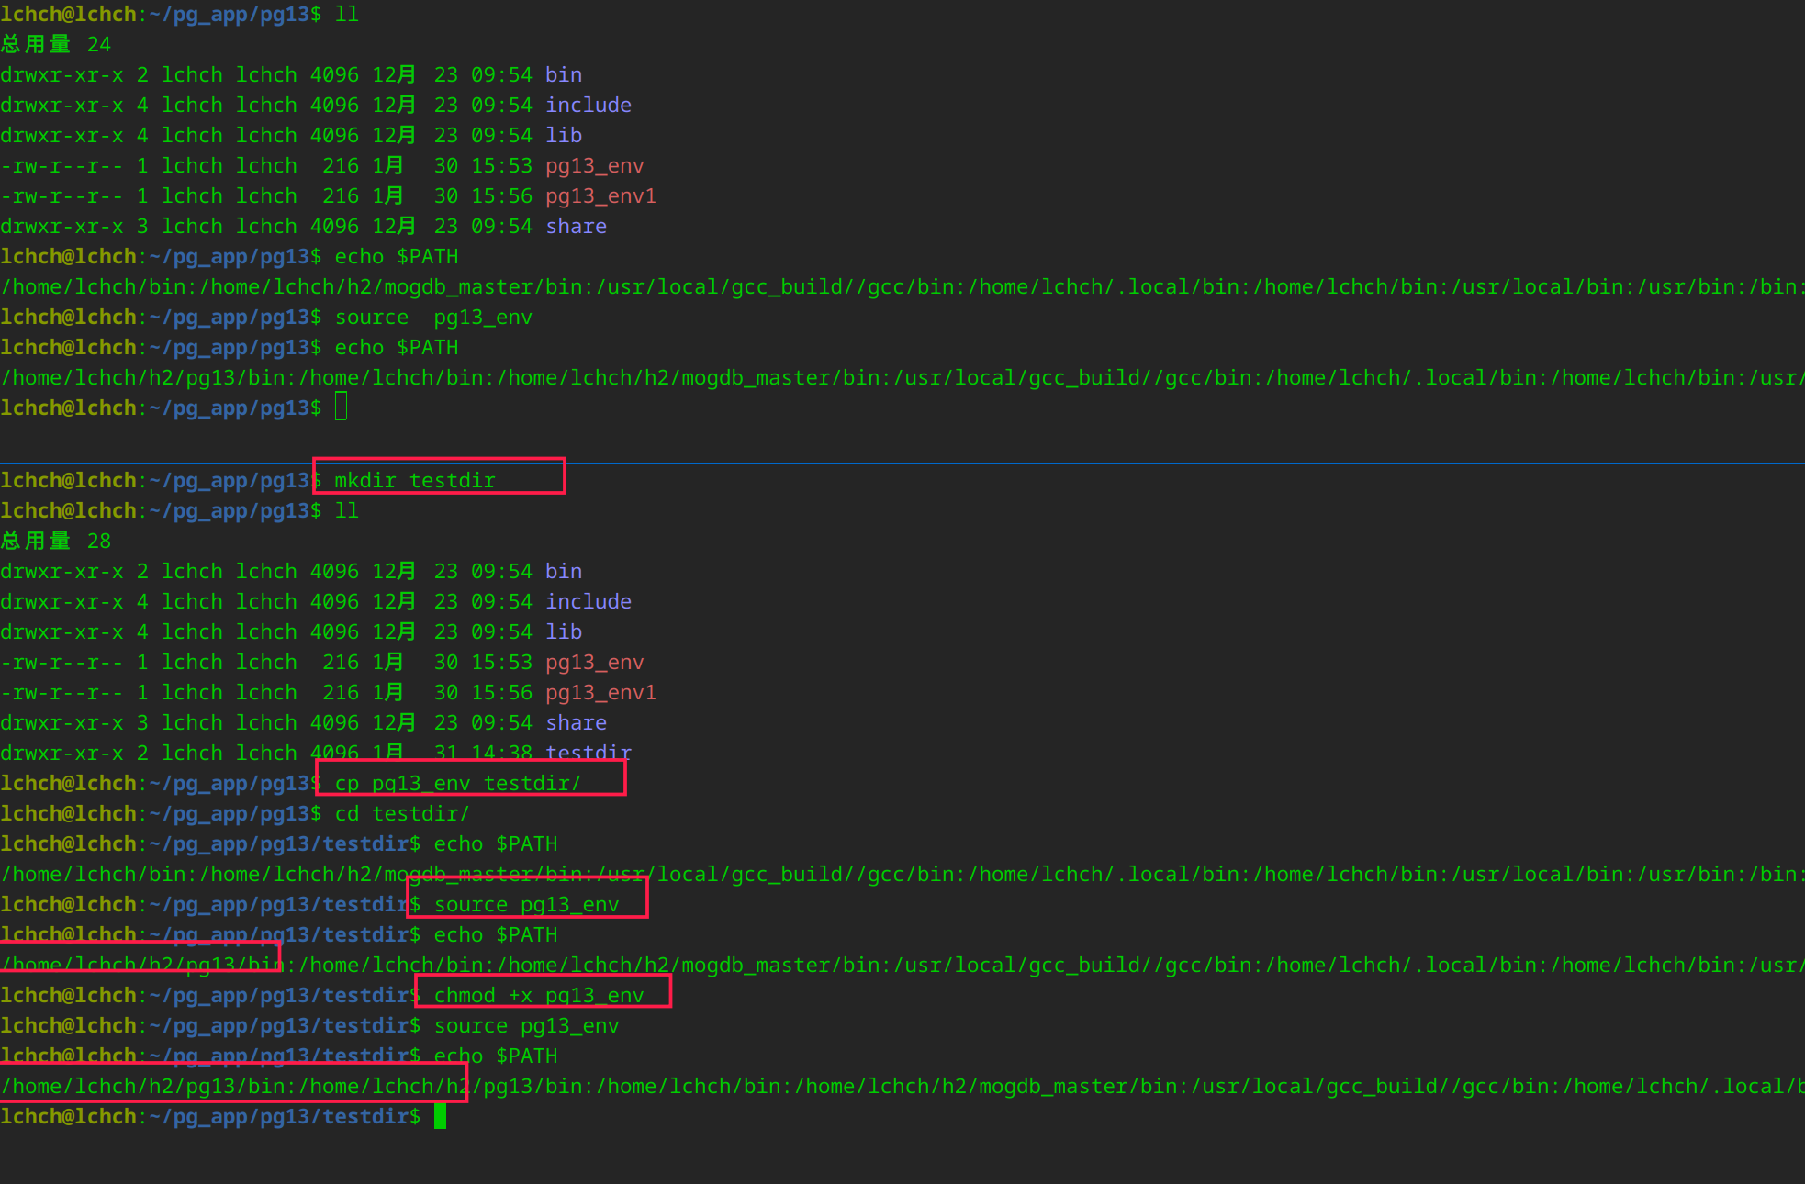This screenshot has height=1184, width=1805.
Task: Click the 'share' directory in the top pane listing
Action: (576, 226)
